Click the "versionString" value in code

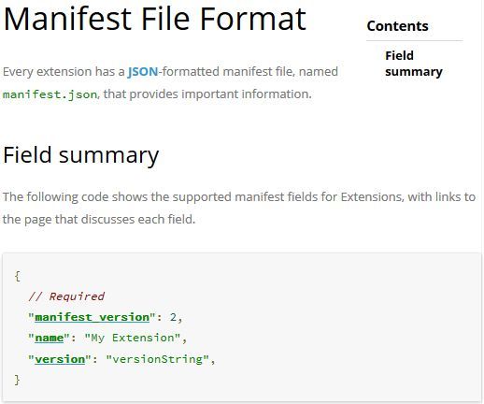(x=157, y=359)
